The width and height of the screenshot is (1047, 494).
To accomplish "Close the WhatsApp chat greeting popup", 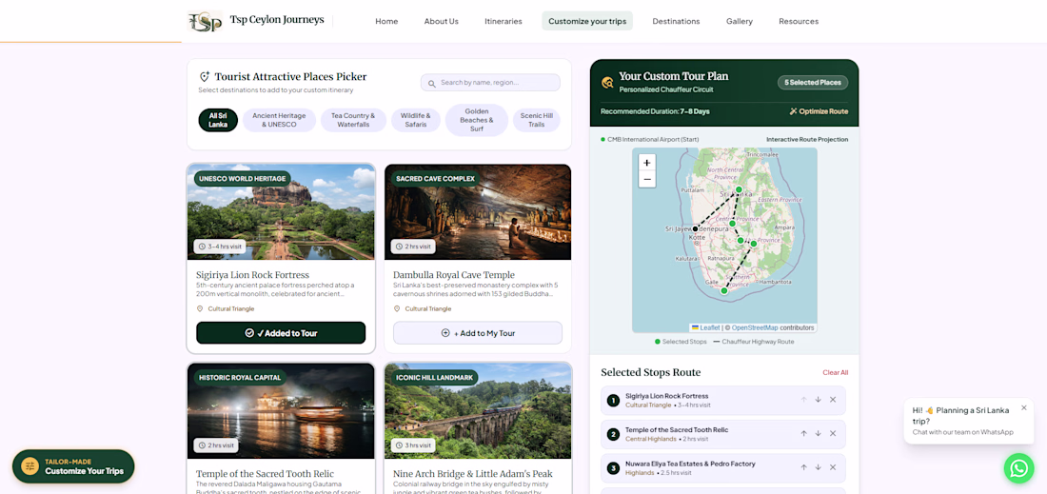I will [x=1023, y=407].
